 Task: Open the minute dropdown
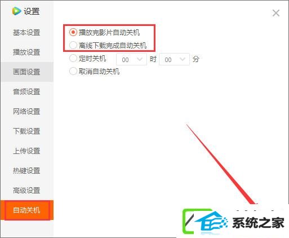pyautogui.click(x=174, y=59)
